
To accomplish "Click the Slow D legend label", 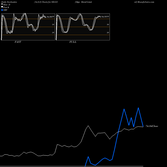I will pyautogui.click(x=7, y=5).
